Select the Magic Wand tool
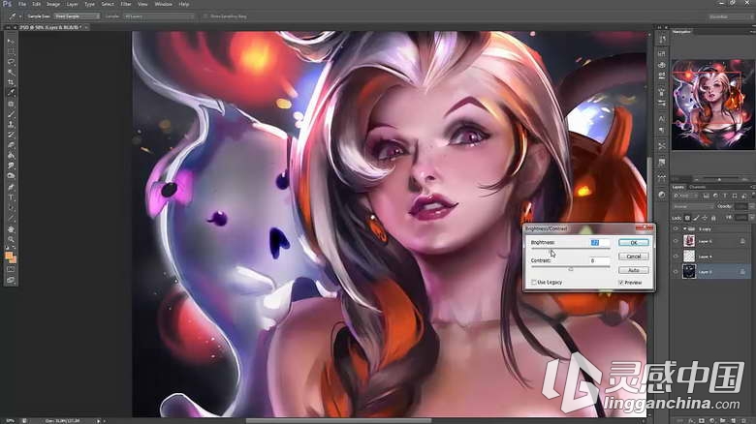 (11, 73)
